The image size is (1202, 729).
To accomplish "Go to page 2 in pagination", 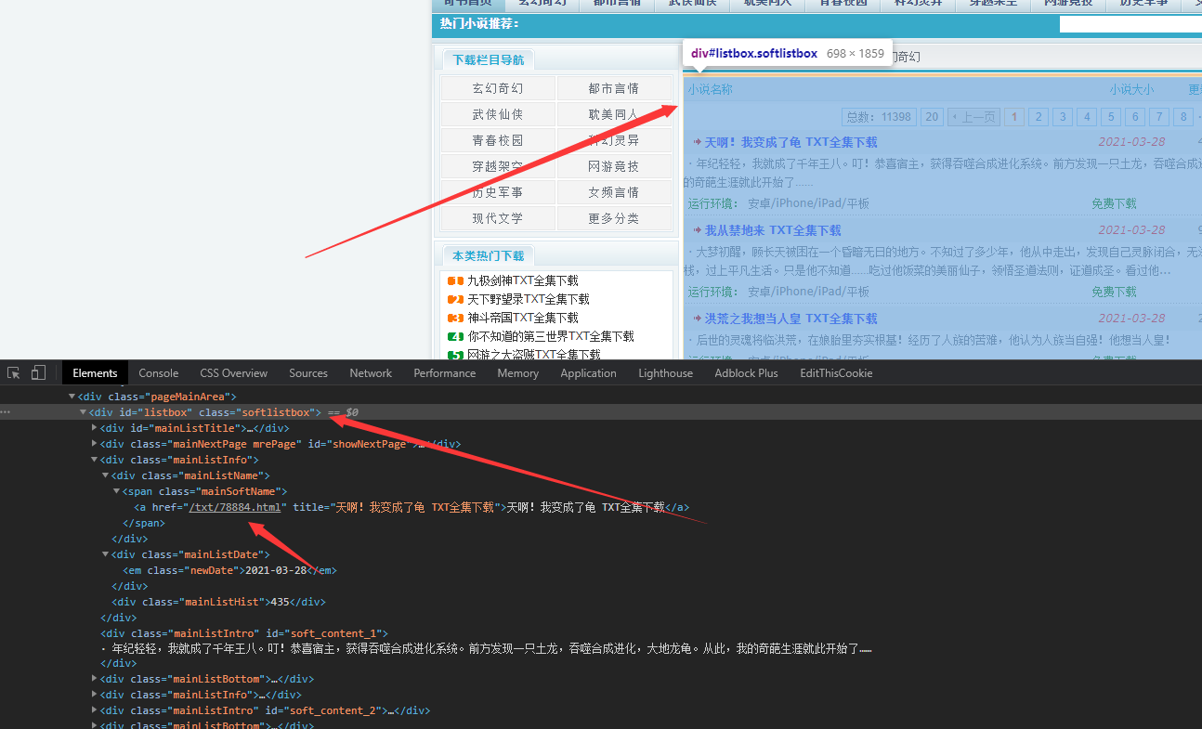I will pyautogui.click(x=1039, y=117).
